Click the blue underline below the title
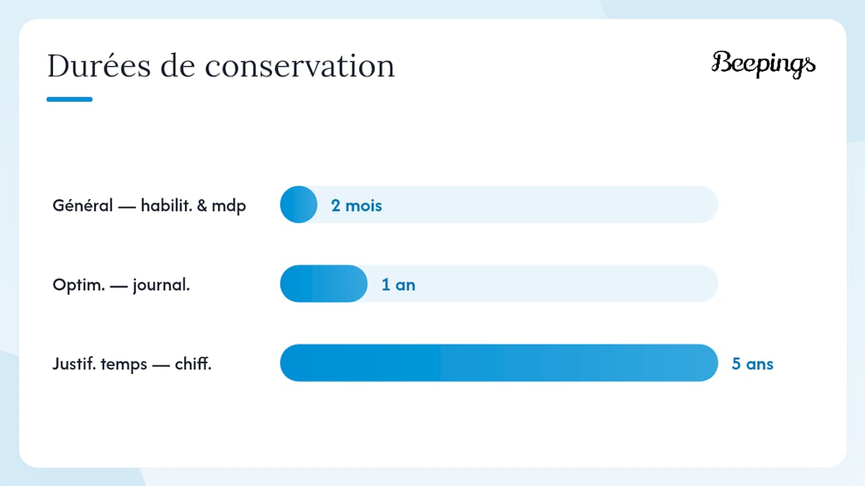This screenshot has width=865, height=486. point(70,99)
